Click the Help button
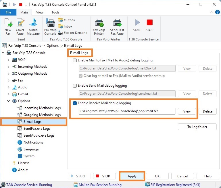 [208, 176]
